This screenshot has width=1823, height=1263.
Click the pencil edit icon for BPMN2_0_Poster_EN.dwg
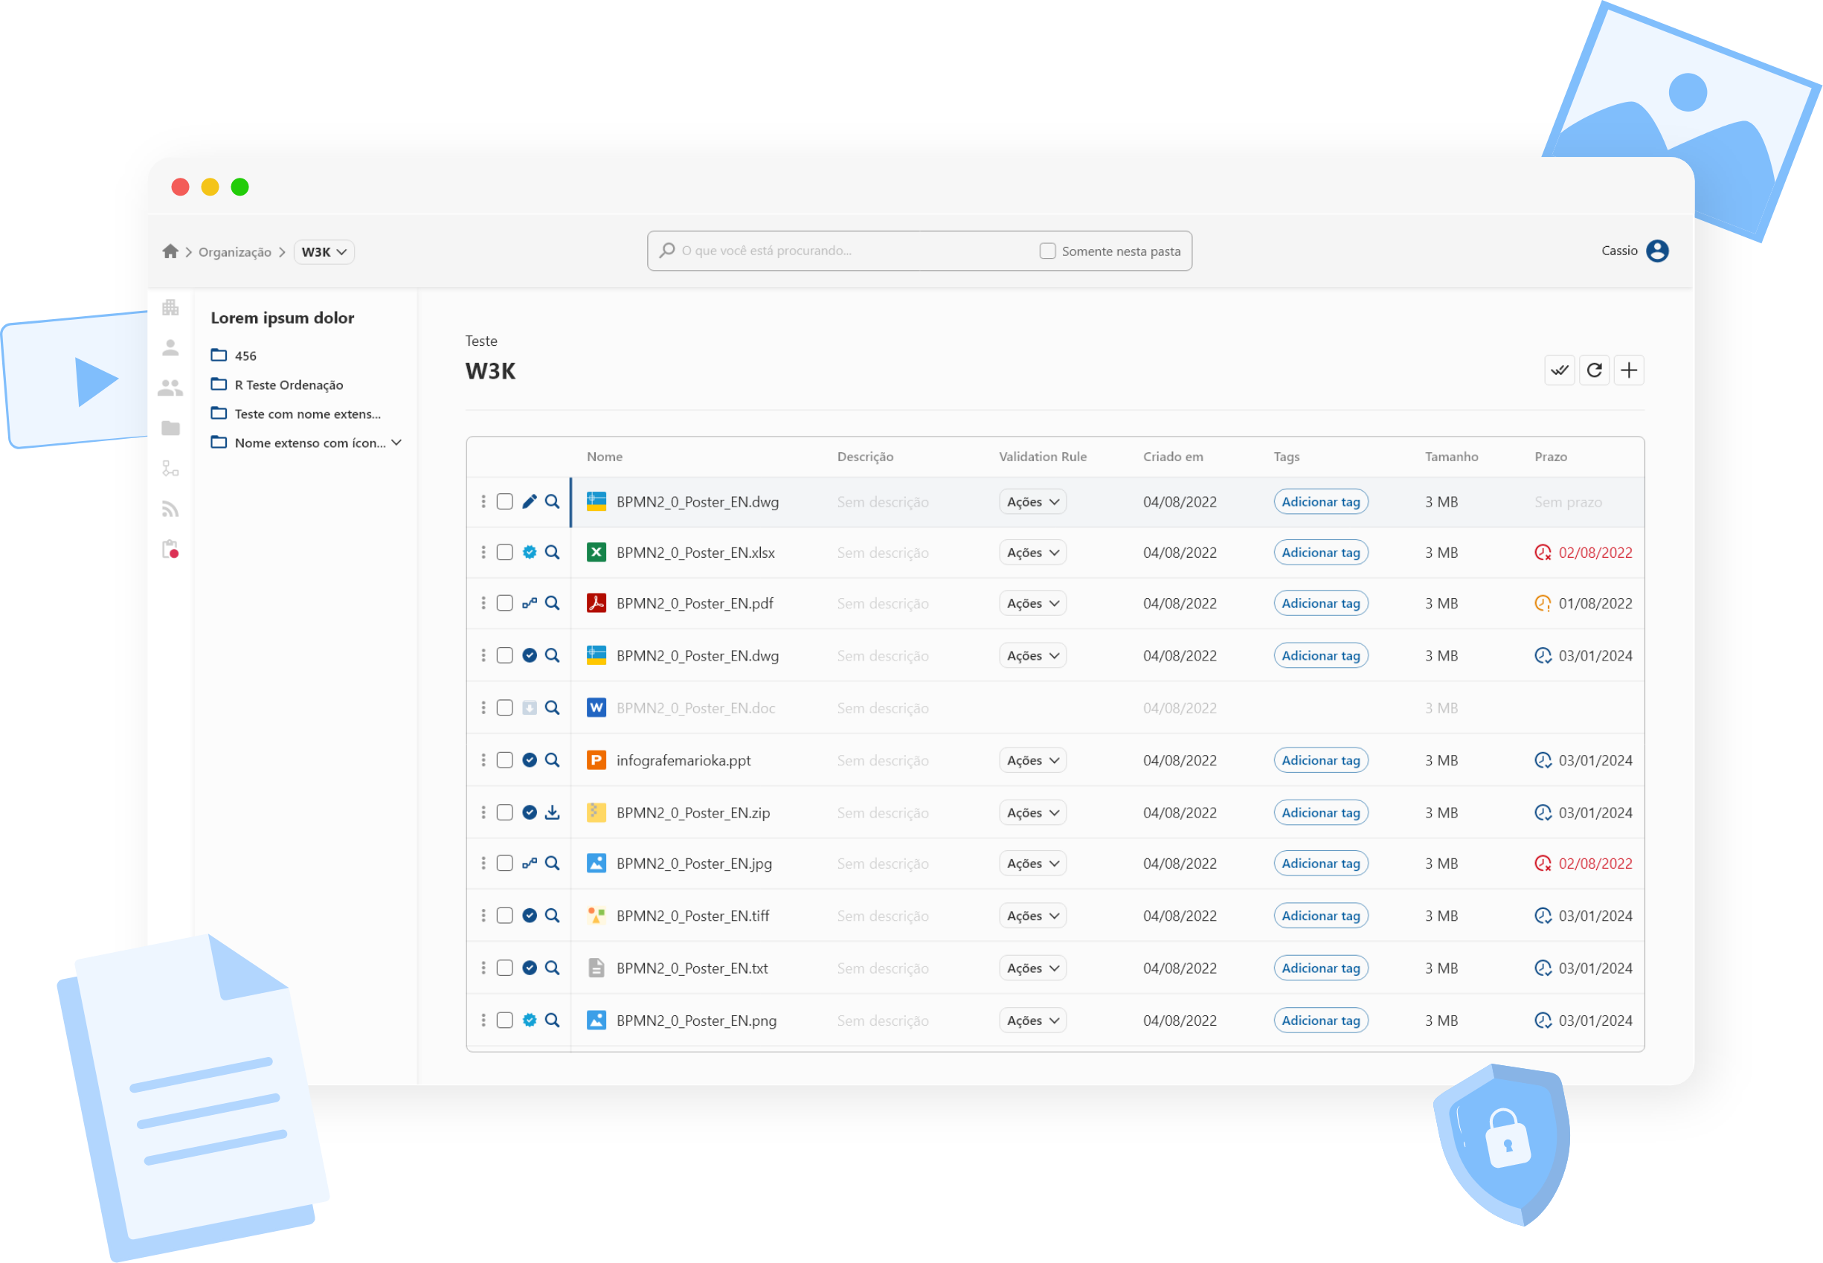(530, 502)
